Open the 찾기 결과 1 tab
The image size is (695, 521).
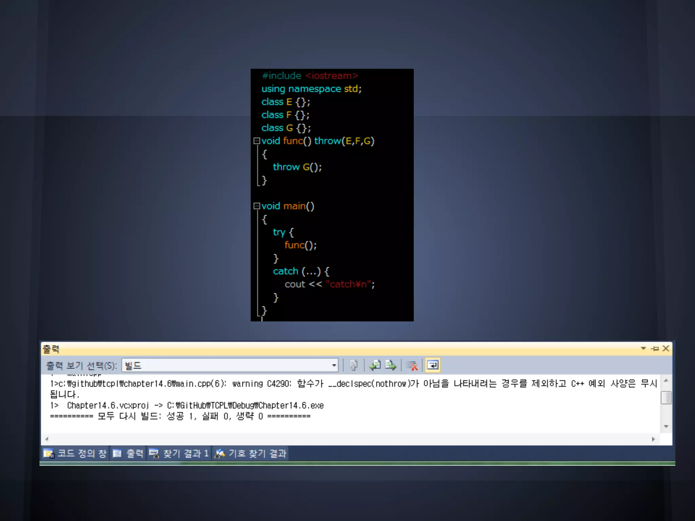179,454
